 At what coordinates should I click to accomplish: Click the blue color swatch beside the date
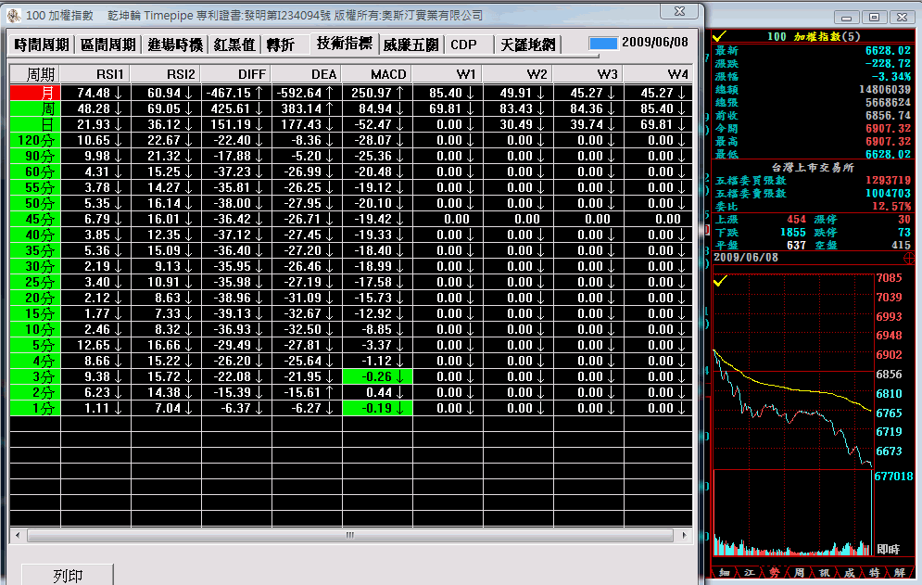click(602, 44)
